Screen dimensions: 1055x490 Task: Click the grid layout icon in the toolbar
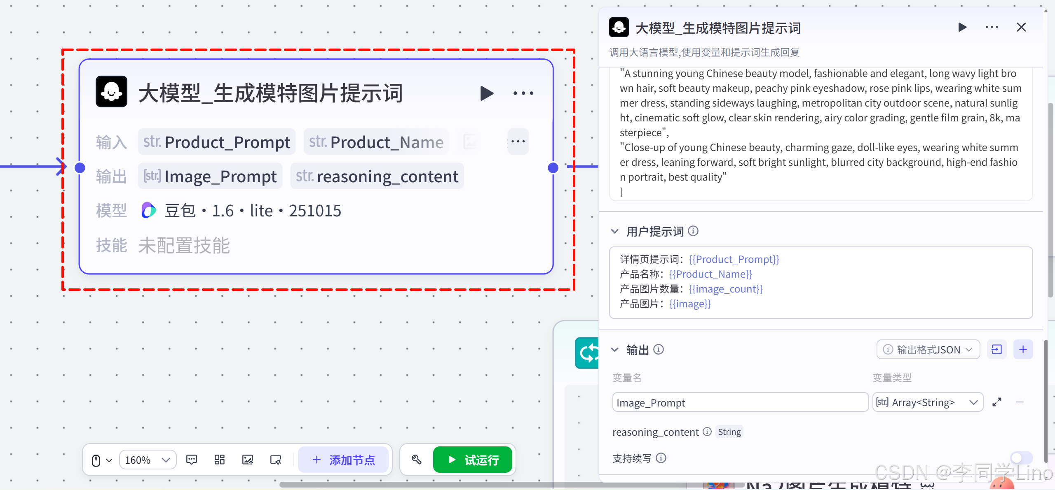point(220,460)
